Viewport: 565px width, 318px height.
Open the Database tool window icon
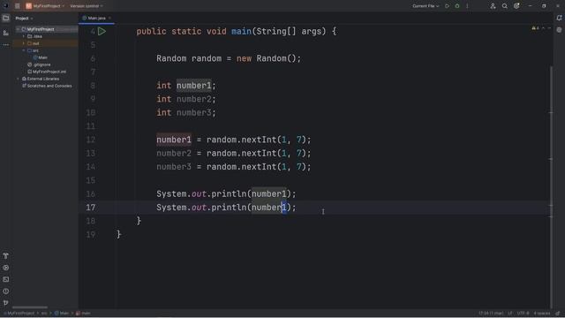[x=559, y=30]
